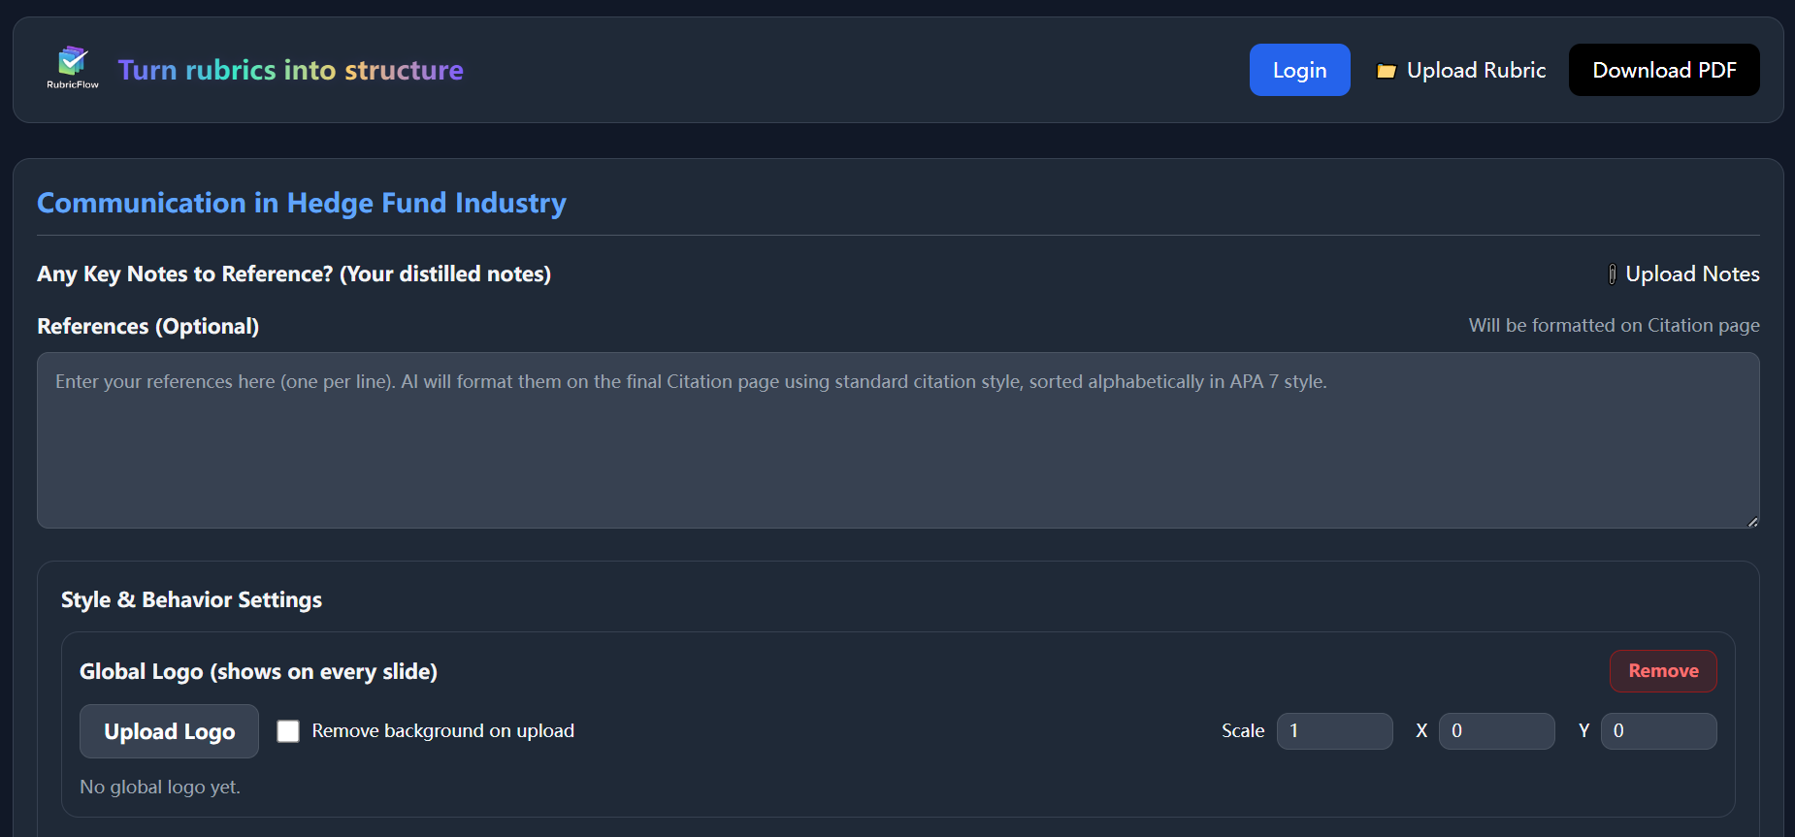Click the red Remove button
The width and height of the screenshot is (1795, 837).
point(1662,671)
